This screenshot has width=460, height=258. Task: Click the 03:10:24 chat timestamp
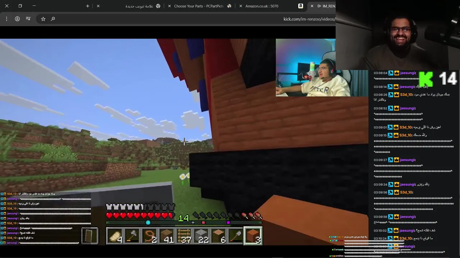pyautogui.click(x=380, y=239)
